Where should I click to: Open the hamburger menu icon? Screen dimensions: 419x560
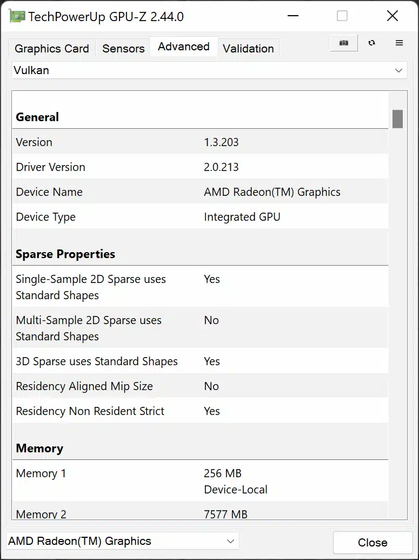(400, 43)
